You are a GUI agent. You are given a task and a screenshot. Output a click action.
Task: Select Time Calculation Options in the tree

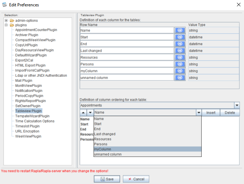click(35, 121)
